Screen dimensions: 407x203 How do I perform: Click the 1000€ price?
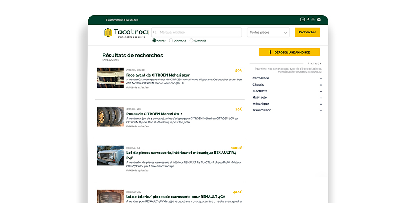point(236,148)
